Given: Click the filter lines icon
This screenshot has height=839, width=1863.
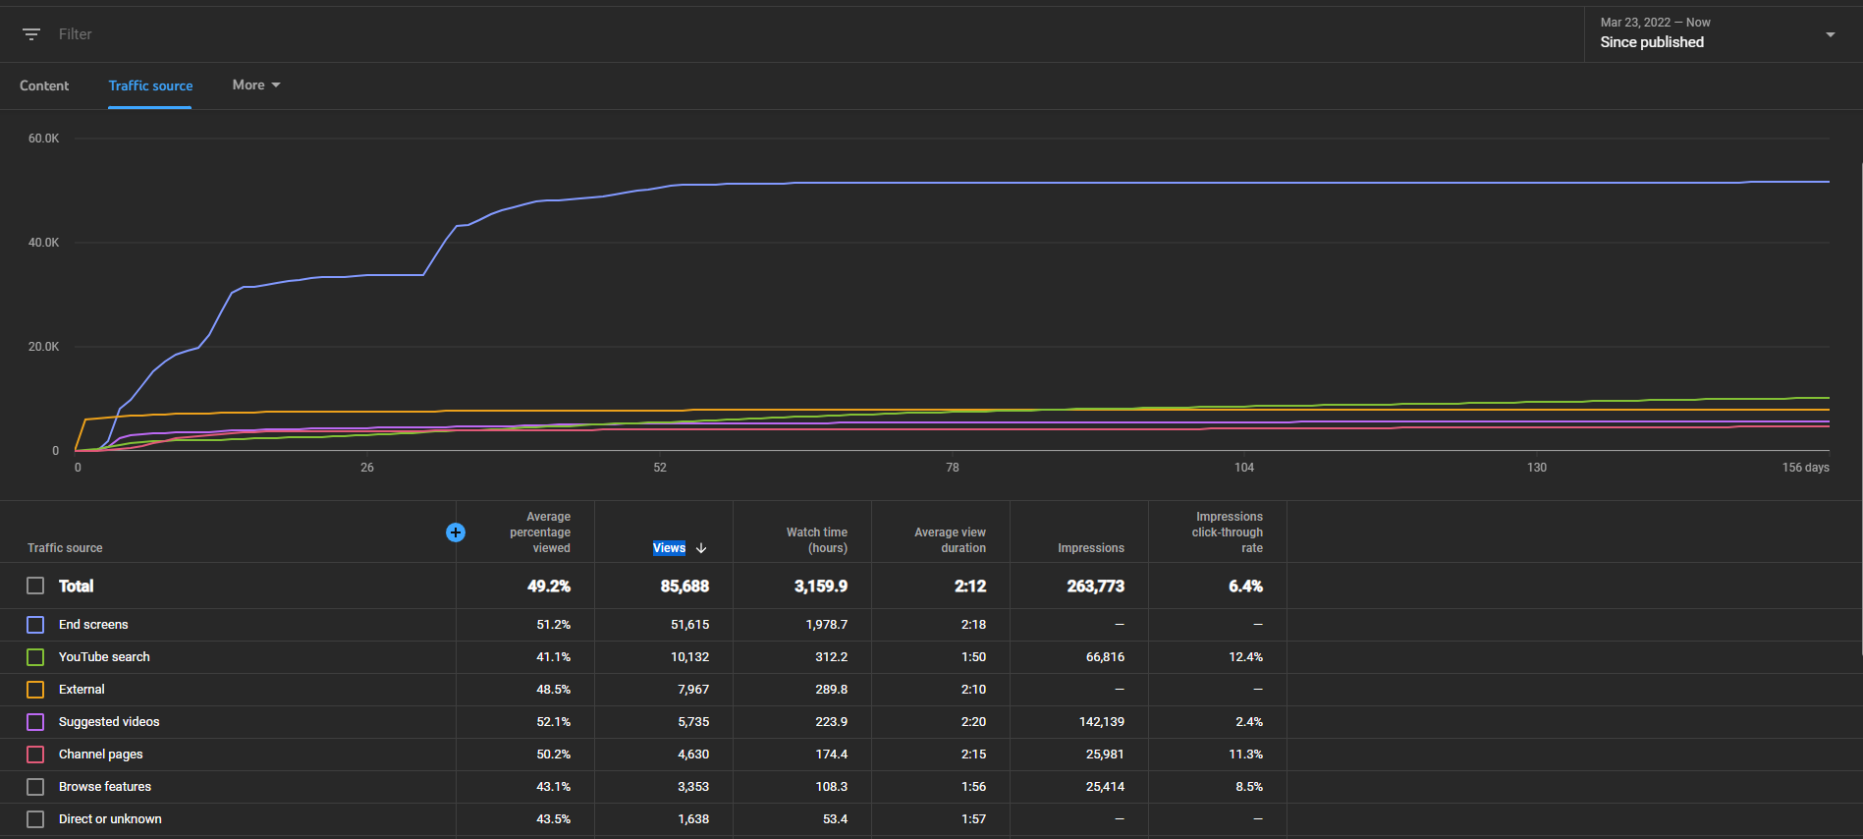Looking at the screenshot, I should pos(31,34).
